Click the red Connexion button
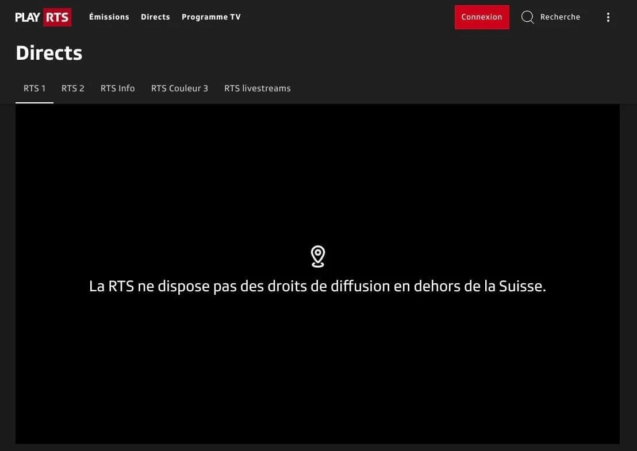 tap(482, 17)
